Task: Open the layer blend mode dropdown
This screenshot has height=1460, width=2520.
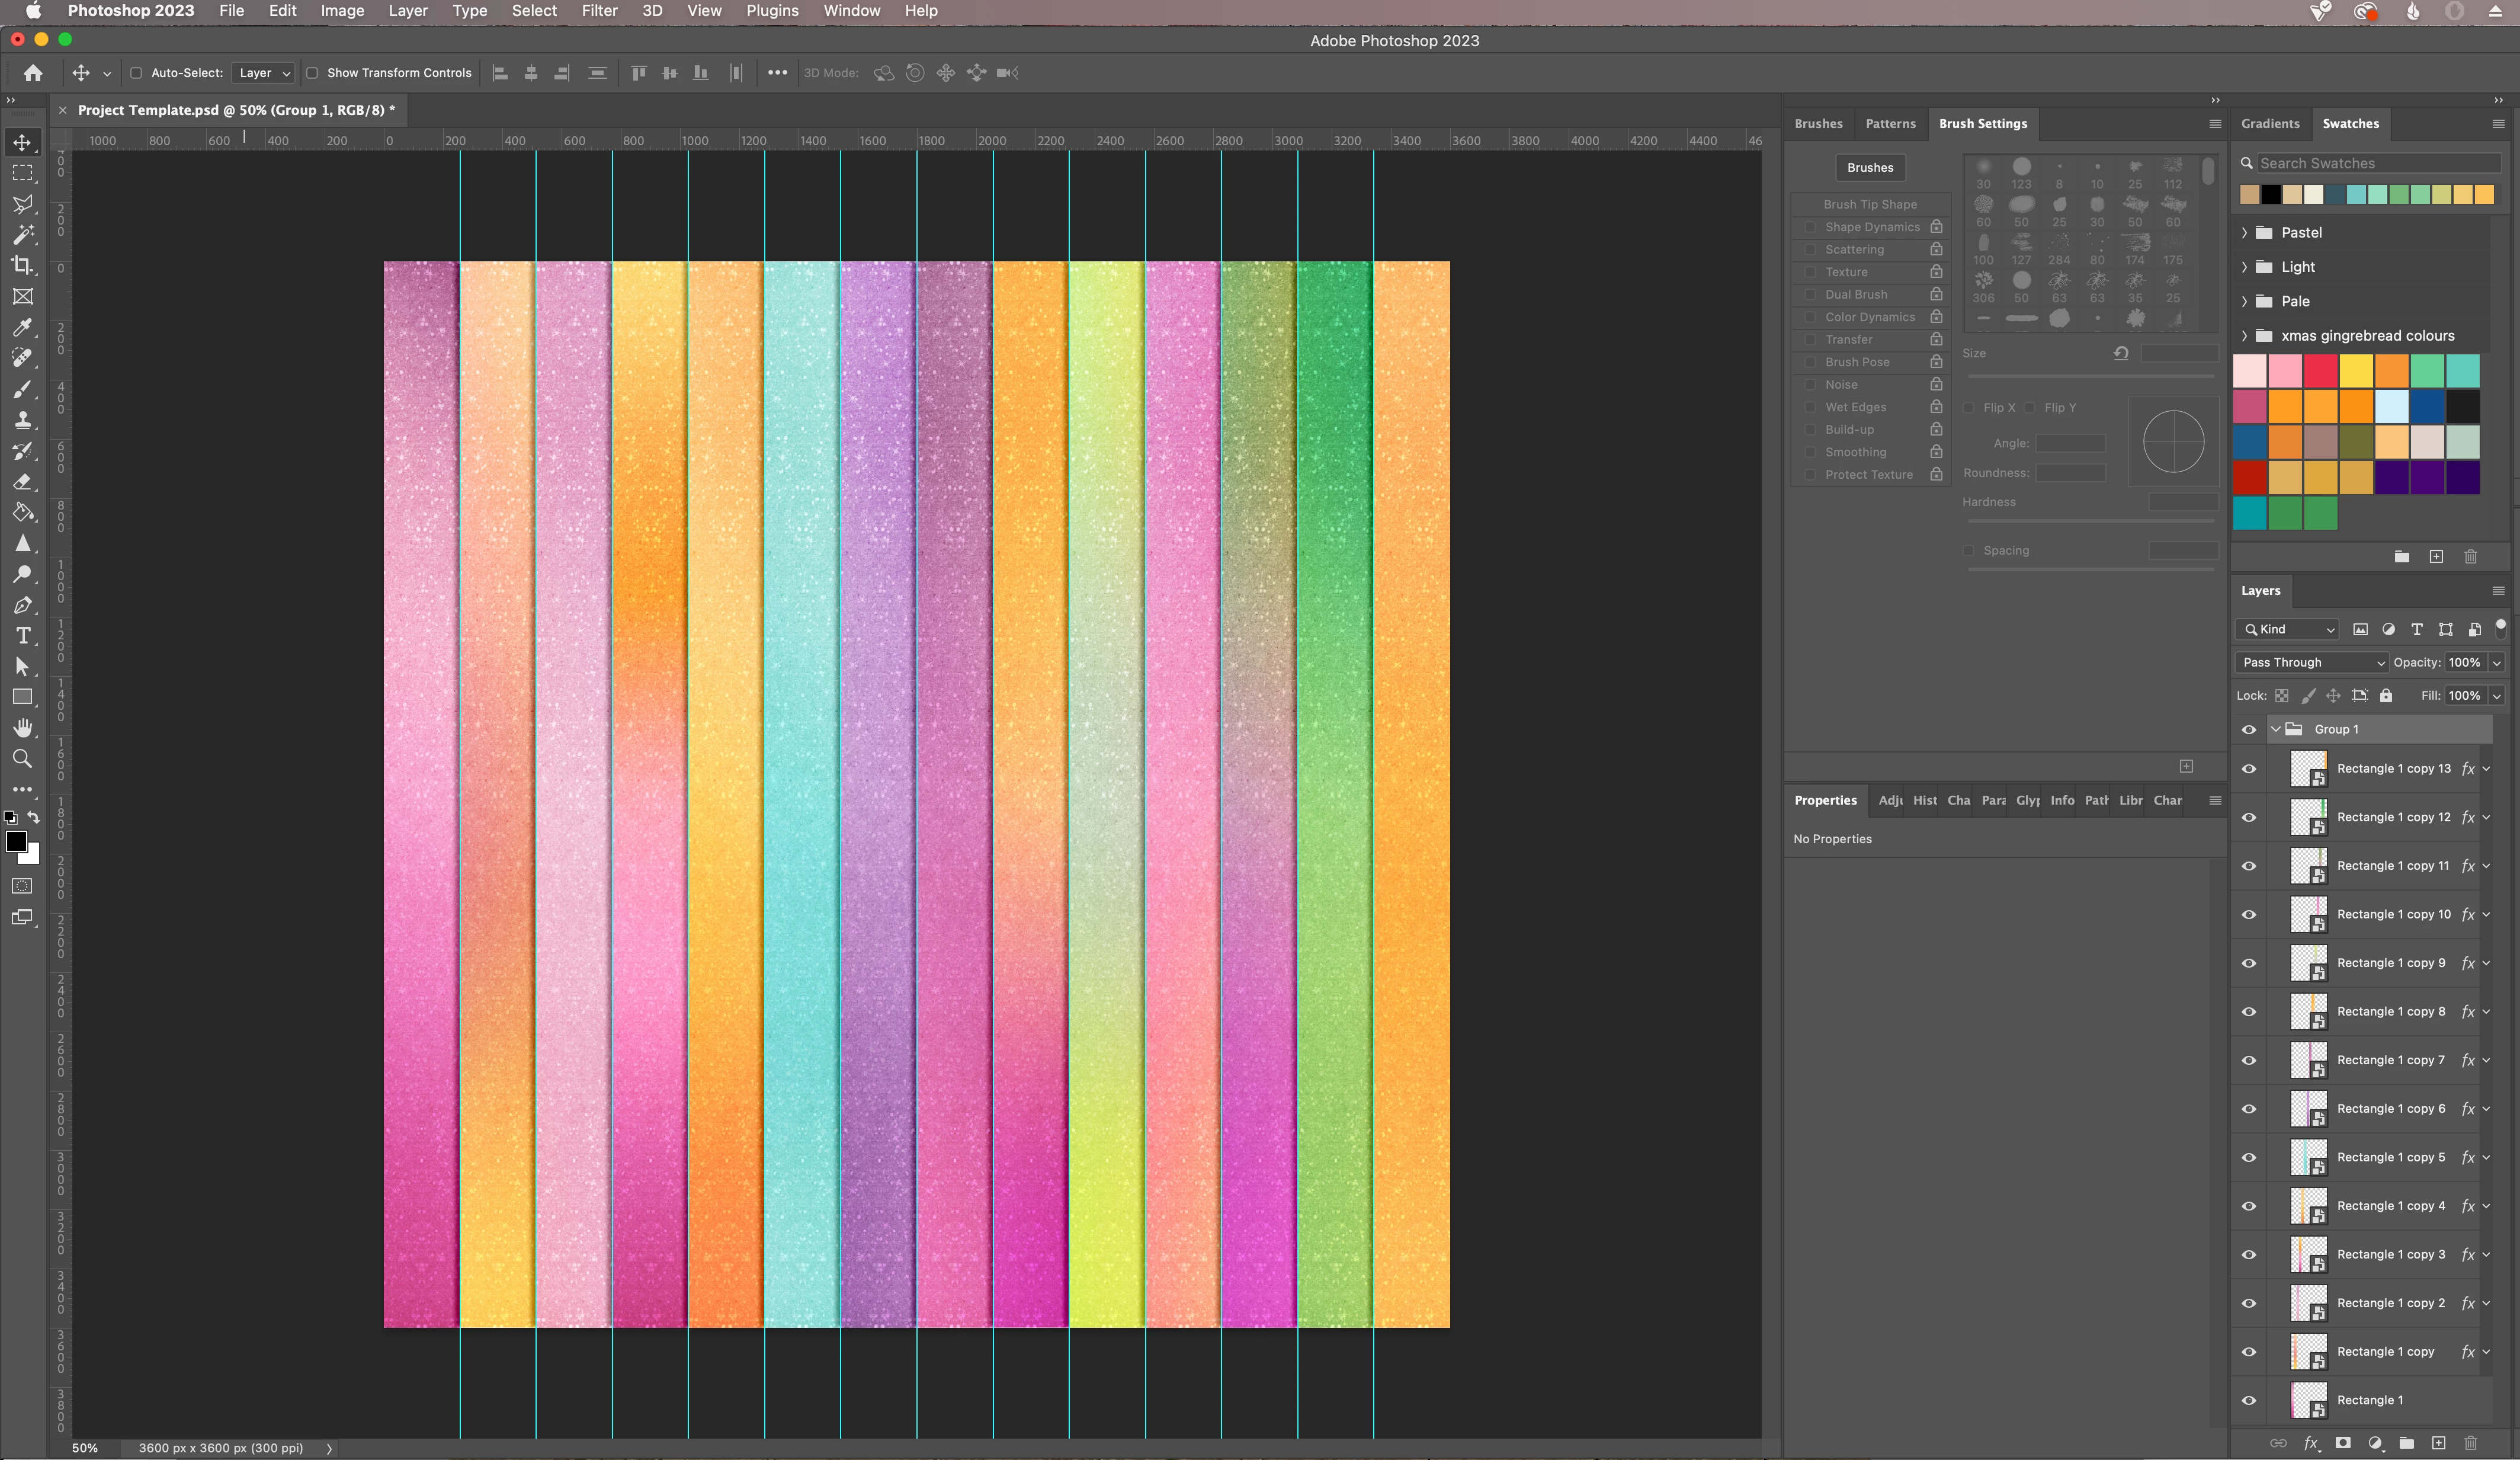Action: tap(2310, 662)
